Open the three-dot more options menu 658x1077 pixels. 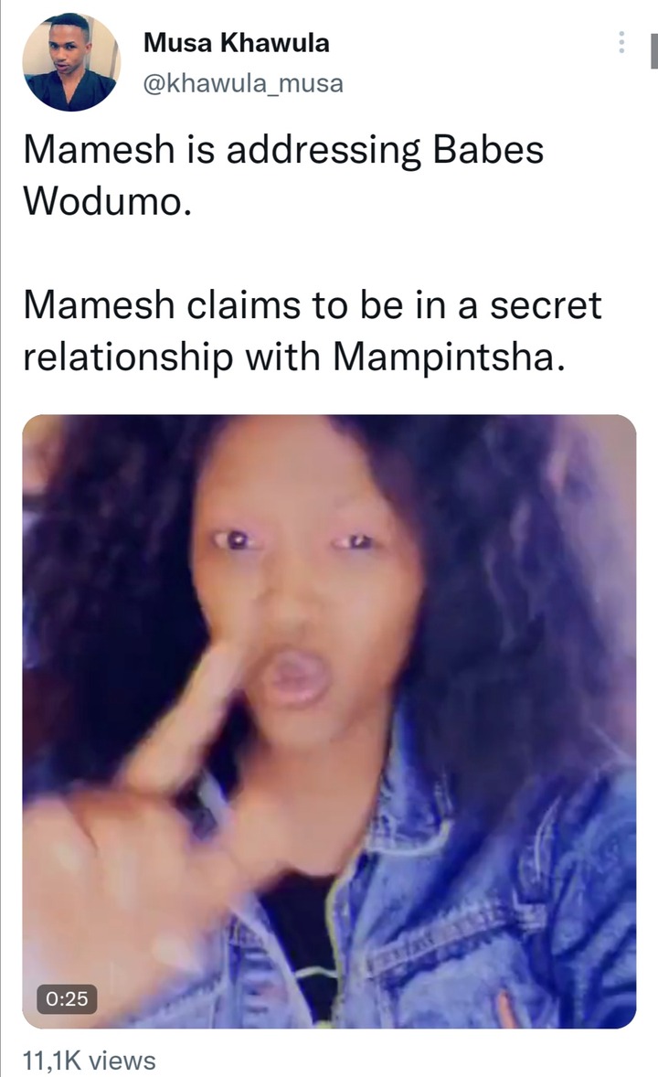click(x=621, y=43)
